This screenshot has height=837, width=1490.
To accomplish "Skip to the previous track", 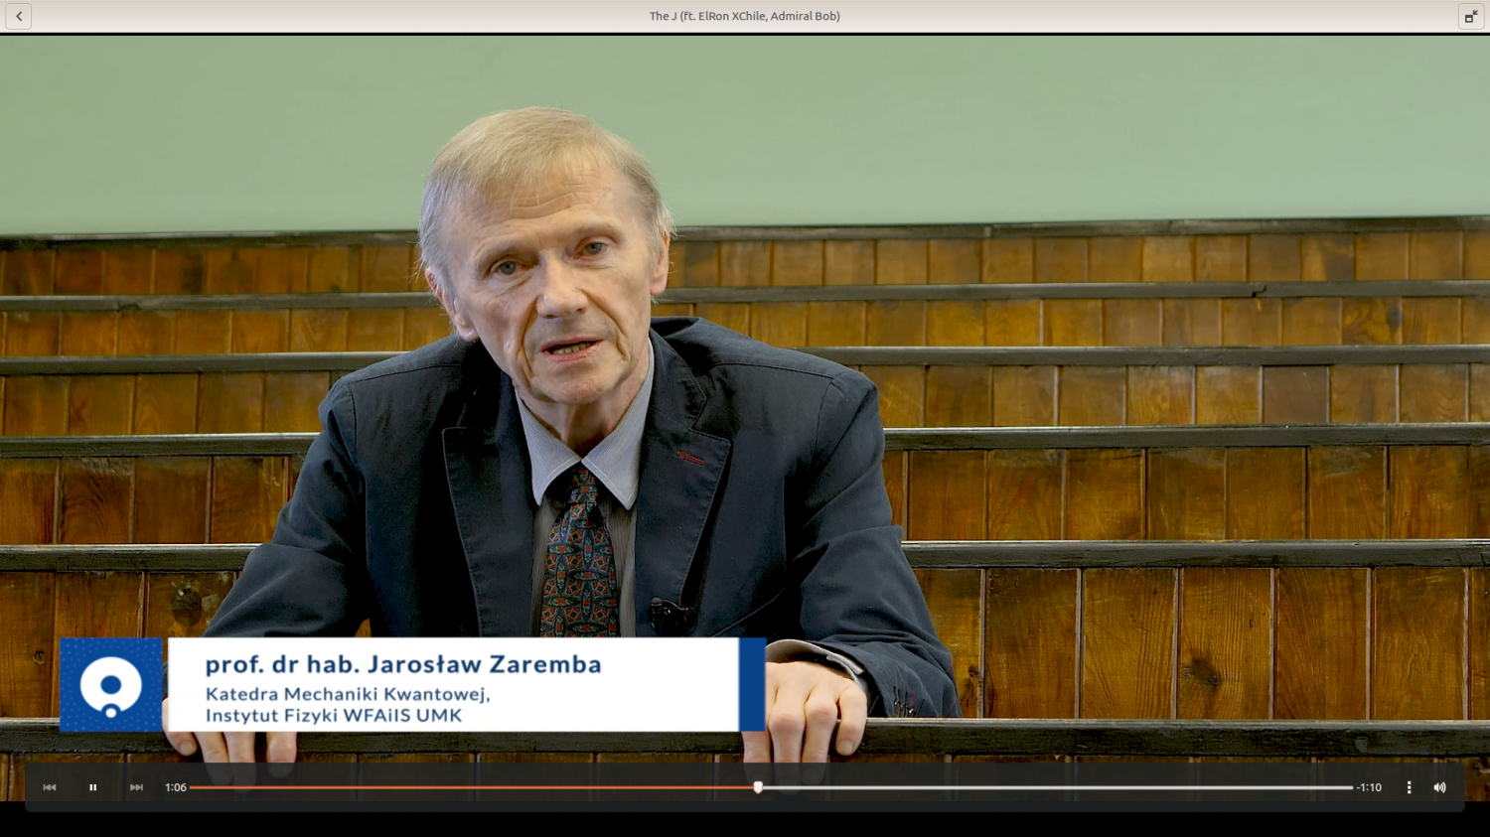I will click(x=50, y=787).
